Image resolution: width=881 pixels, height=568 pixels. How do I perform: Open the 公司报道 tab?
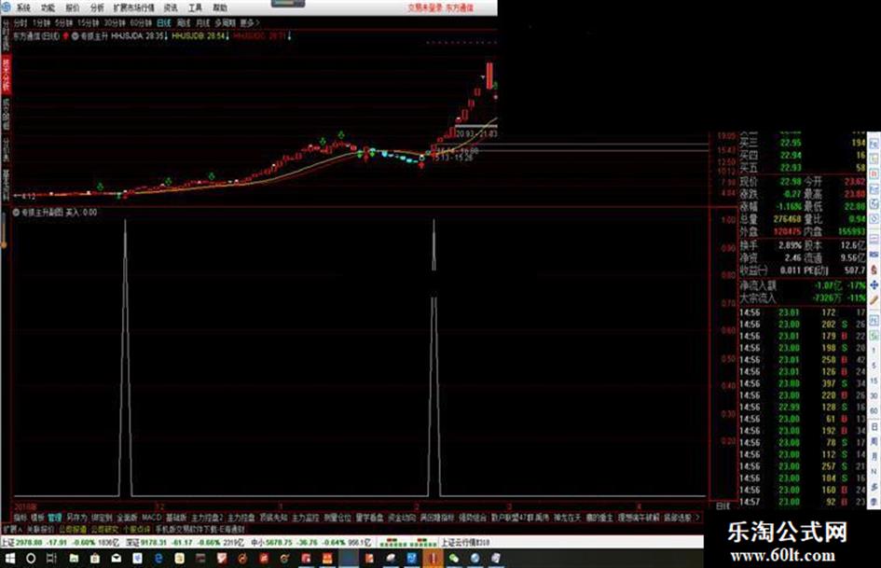click(x=73, y=530)
